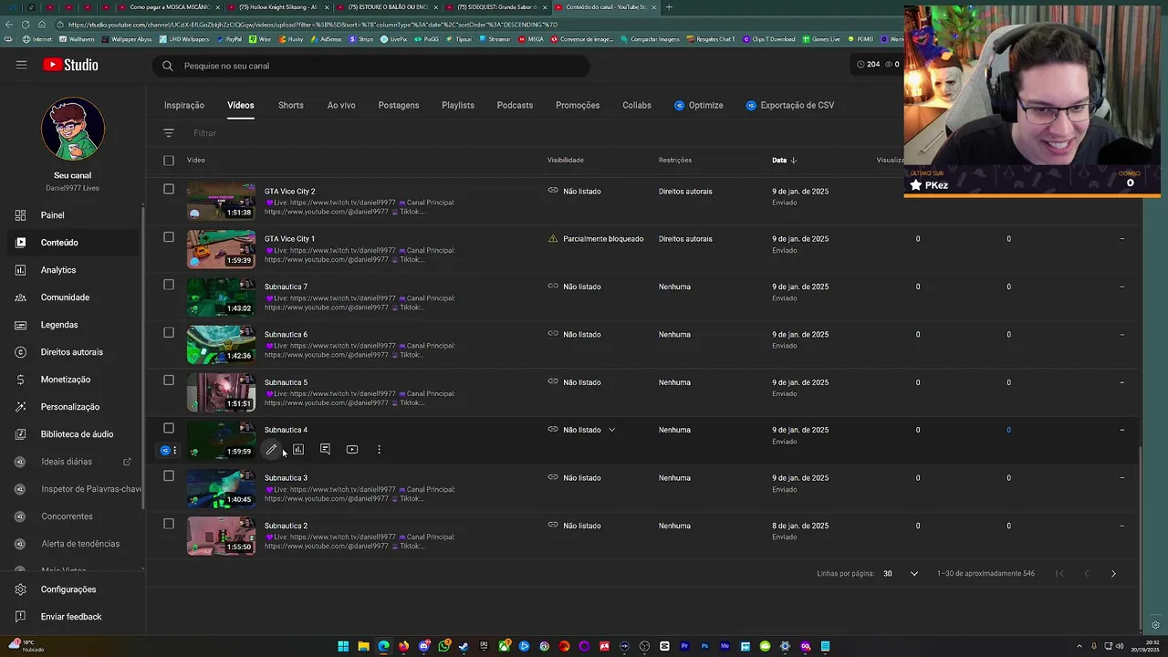Switch to the Shorts tab
Screen dimensions: 1168x657
[291, 106]
